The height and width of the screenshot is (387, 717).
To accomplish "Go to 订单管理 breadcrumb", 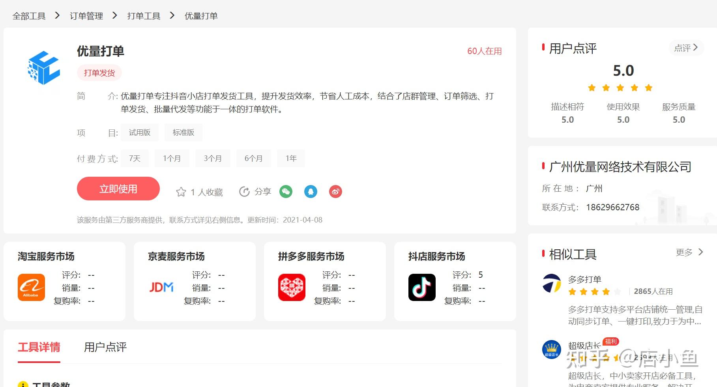I will (86, 16).
